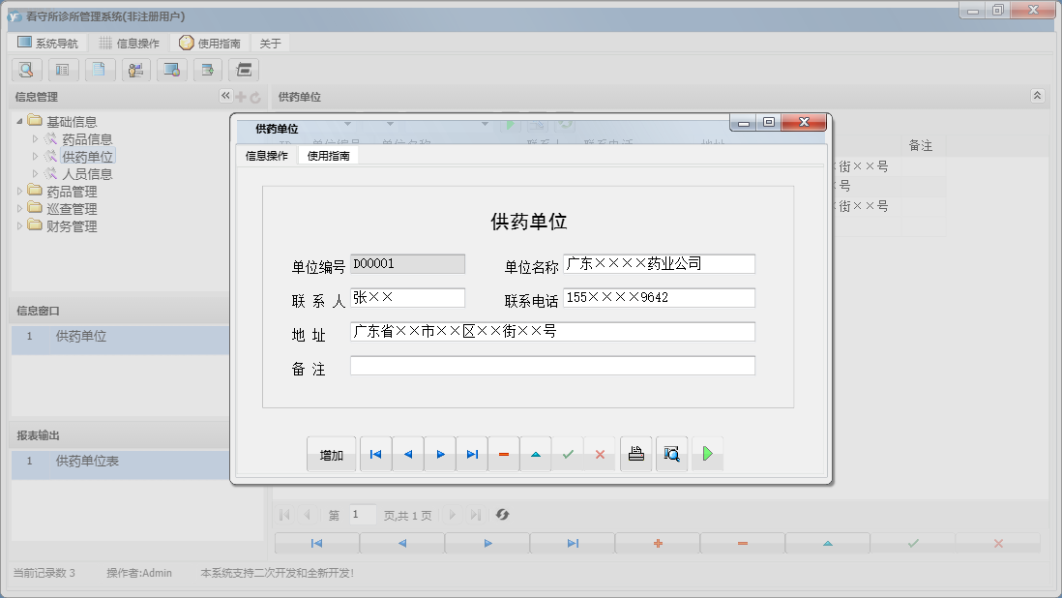Expand the 财务管理 tree folder
1062x598 pixels.
[20, 226]
